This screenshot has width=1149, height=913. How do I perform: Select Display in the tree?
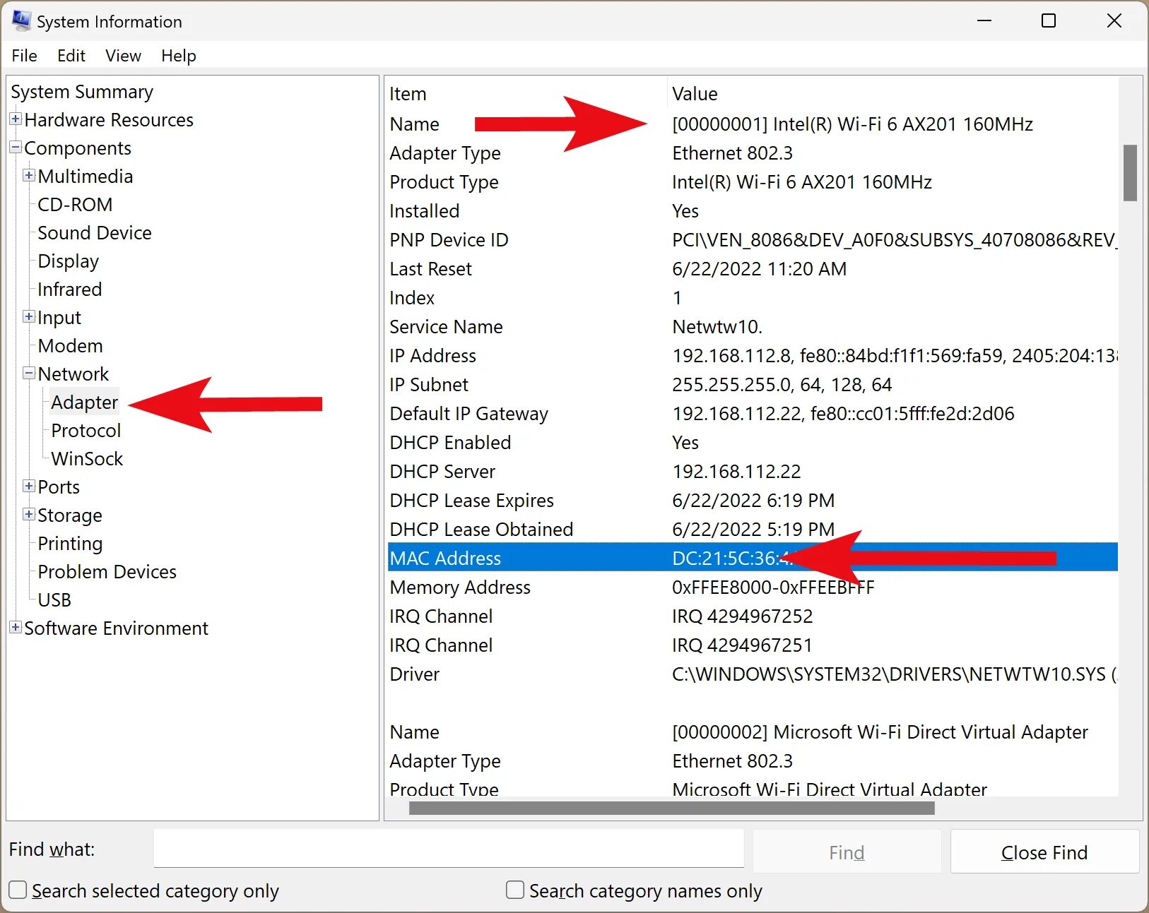(x=69, y=261)
